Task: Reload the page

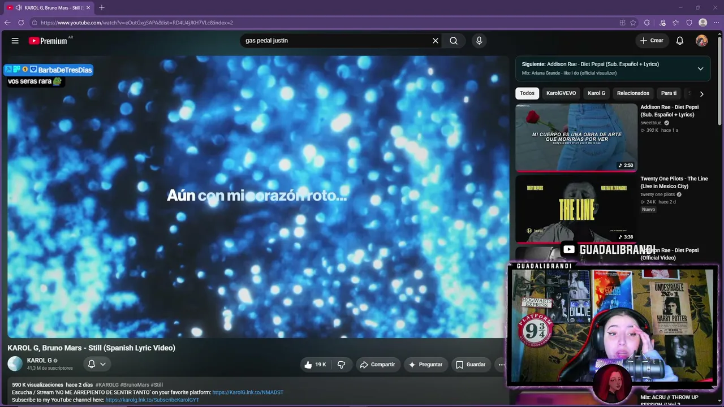Action: 21,23
